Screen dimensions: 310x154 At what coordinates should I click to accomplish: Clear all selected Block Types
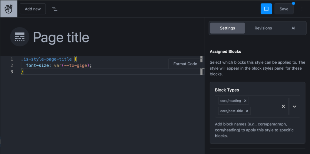[283, 106]
